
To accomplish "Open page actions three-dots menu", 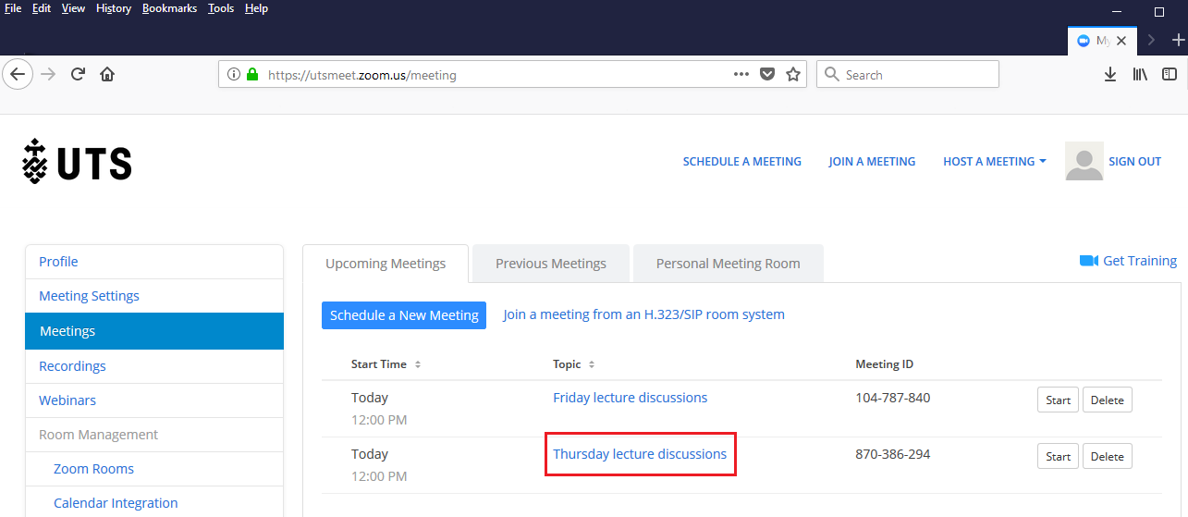I will [741, 74].
